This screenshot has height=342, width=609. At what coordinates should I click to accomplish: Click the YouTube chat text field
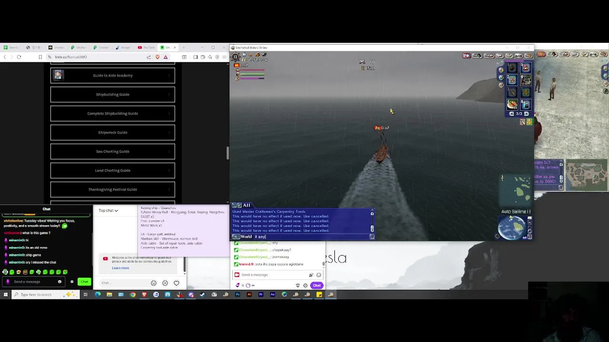[x=124, y=283]
